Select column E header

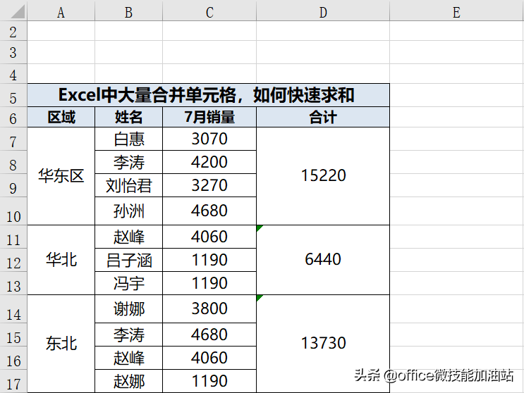click(457, 13)
